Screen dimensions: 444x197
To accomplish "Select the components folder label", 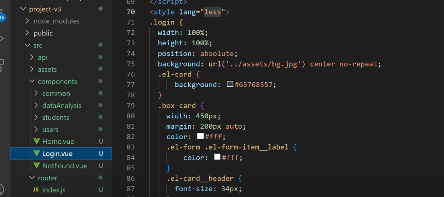I will tap(57, 82).
